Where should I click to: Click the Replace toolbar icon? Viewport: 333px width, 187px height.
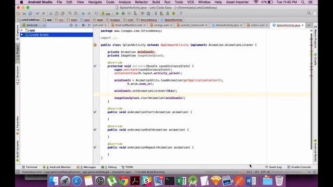76,14
